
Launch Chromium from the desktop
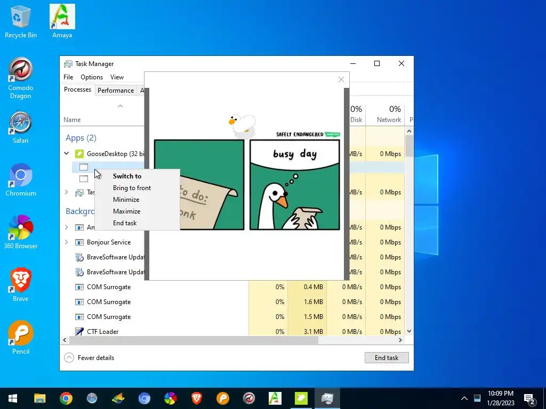pyautogui.click(x=21, y=180)
